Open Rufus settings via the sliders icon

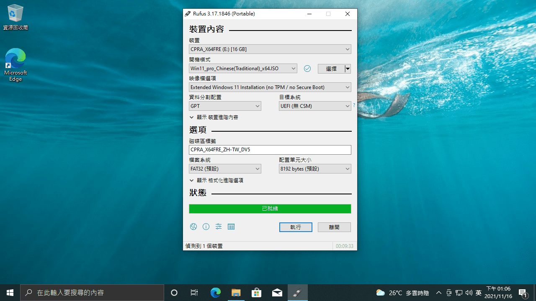[x=218, y=227]
